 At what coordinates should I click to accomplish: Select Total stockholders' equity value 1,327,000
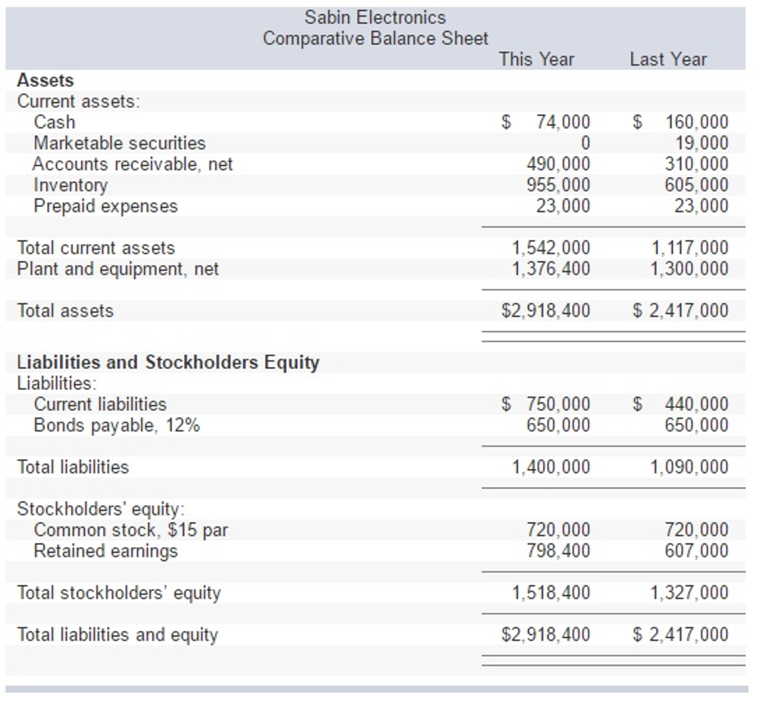(690, 593)
